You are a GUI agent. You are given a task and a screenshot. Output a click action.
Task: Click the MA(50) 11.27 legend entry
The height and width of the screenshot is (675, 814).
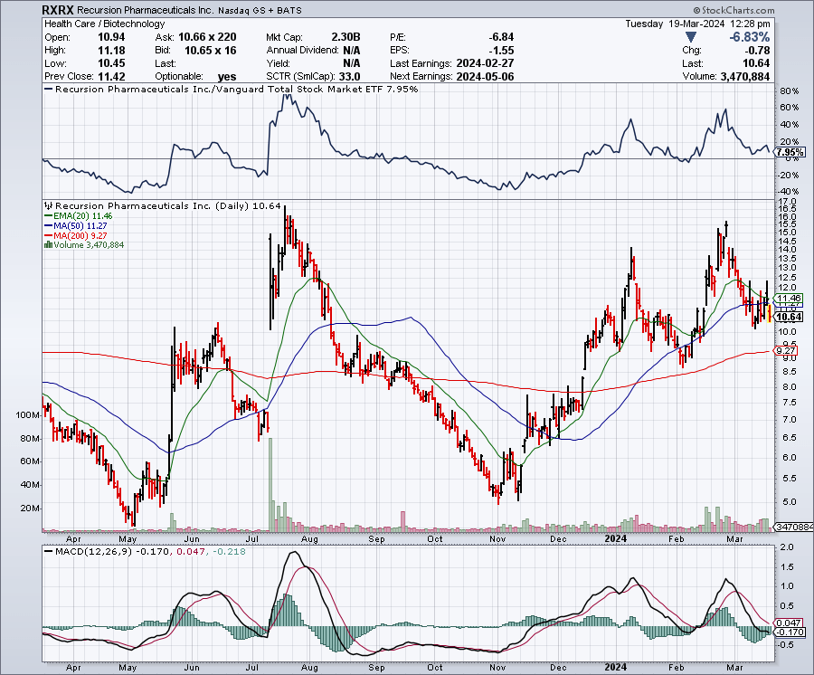[x=76, y=226]
